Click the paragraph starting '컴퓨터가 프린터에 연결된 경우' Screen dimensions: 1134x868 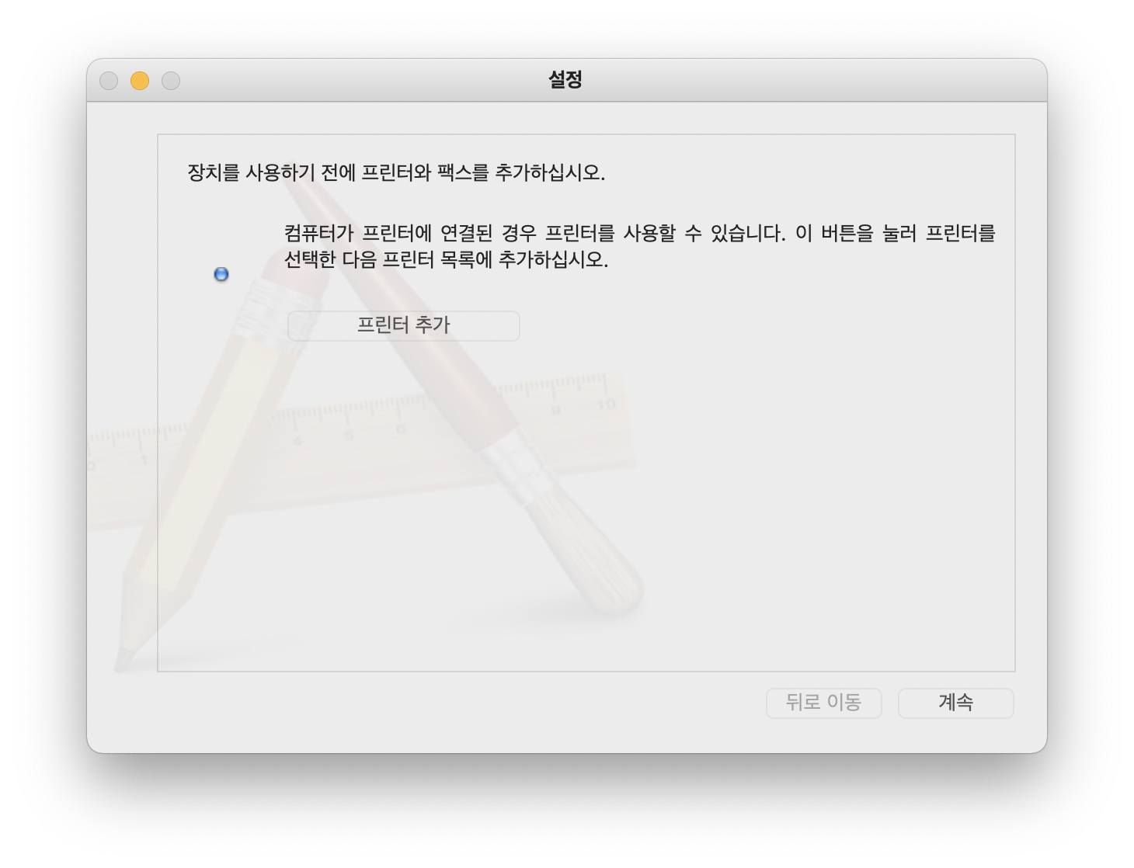tap(639, 245)
